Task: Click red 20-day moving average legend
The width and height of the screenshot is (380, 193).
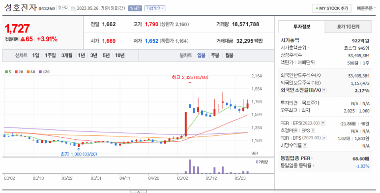Action: pyautogui.click(x=19, y=72)
